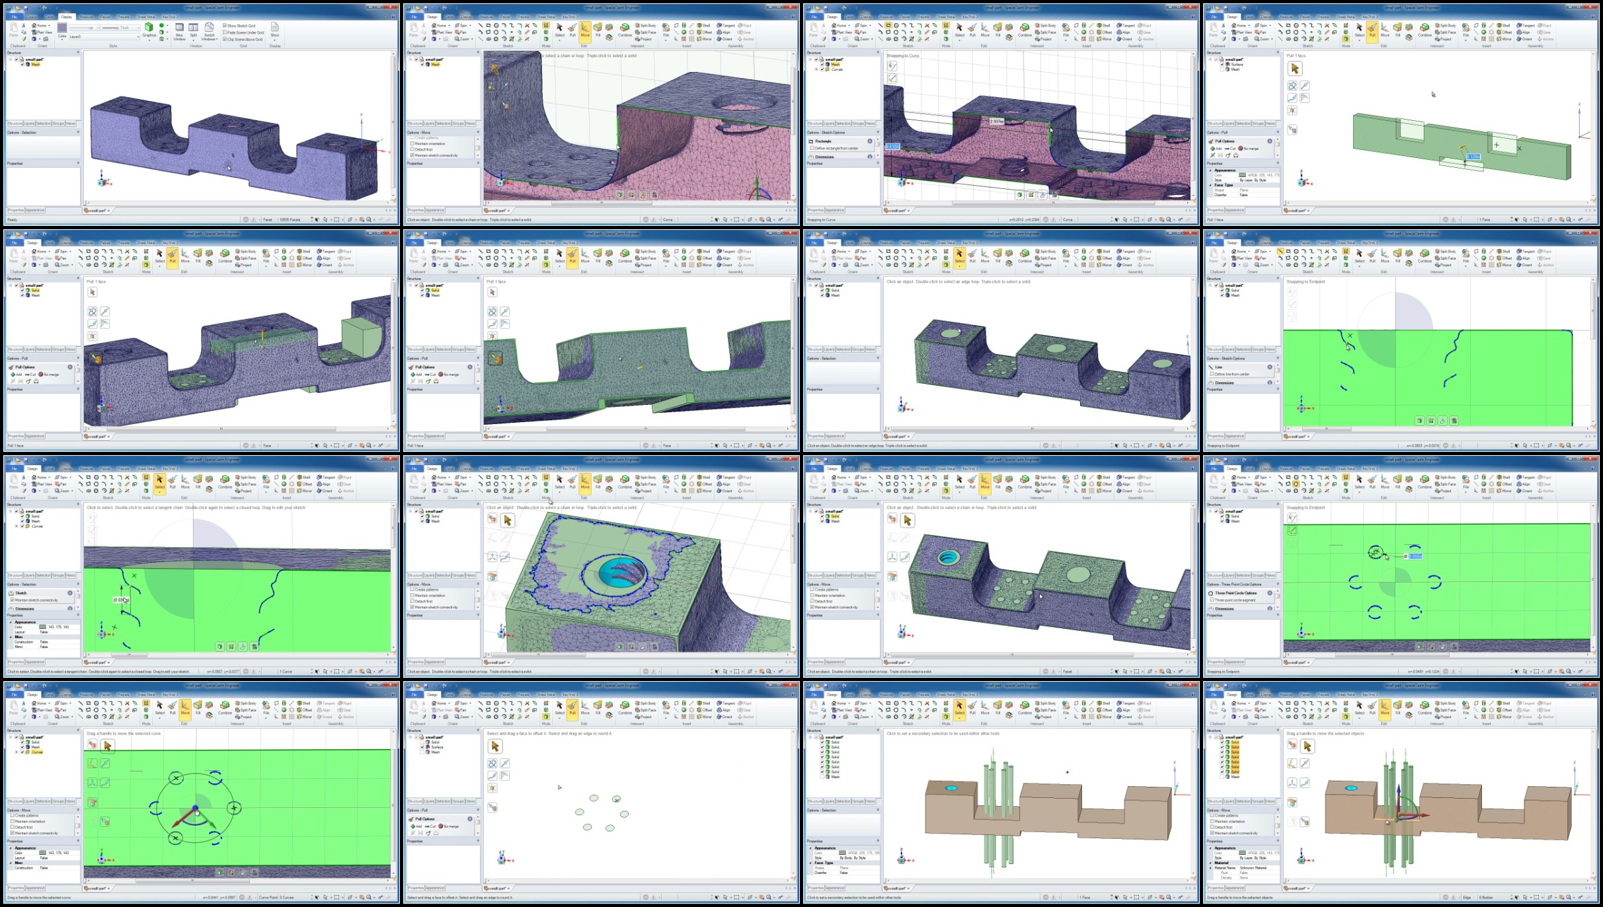Click Home view in the Display-tab frame

click(40, 26)
